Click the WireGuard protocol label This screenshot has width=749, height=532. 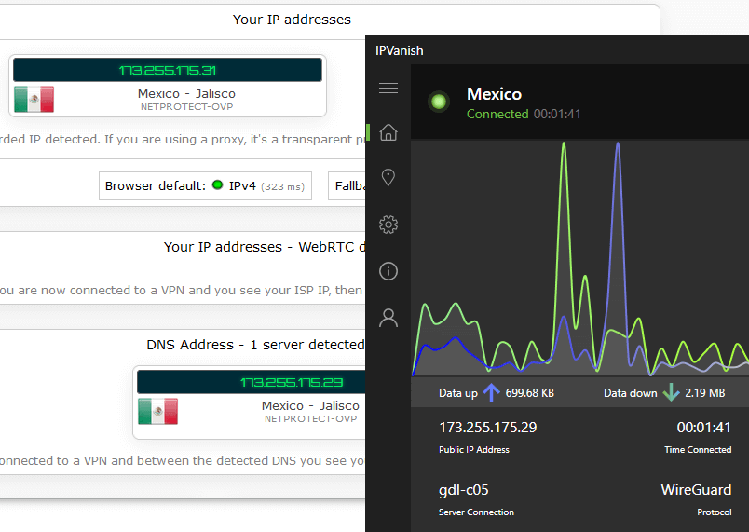pos(696,490)
